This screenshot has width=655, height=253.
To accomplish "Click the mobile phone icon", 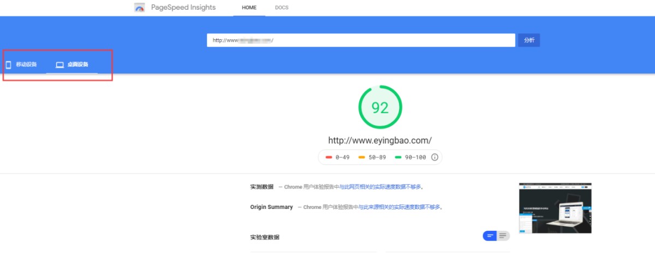I will [8, 65].
